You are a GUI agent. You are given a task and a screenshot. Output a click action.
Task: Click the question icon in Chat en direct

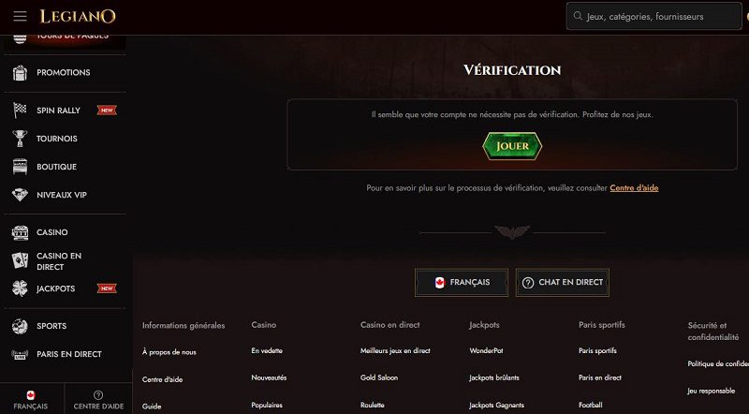click(x=528, y=283)
